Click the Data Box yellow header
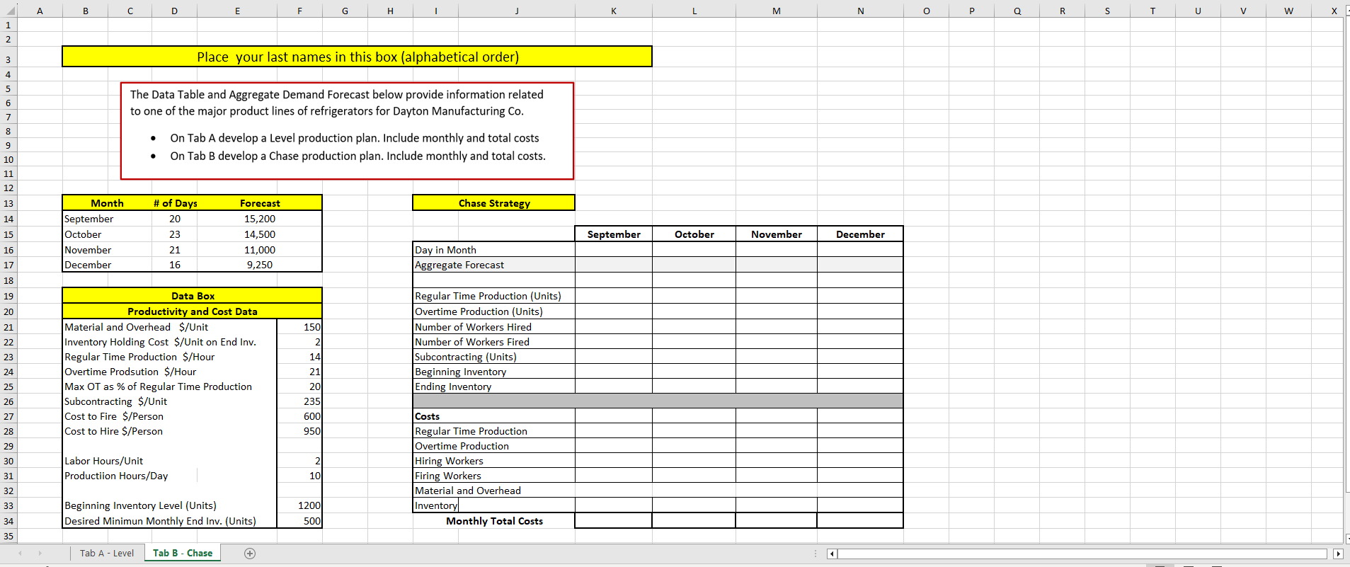1350x567 pixels. [x=193, y=296]
